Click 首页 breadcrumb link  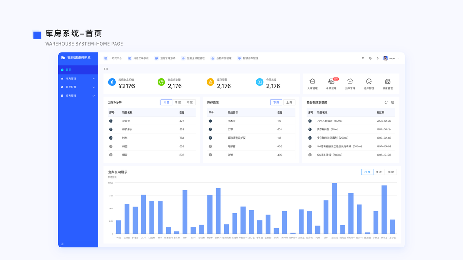click(x=106, y=69)
